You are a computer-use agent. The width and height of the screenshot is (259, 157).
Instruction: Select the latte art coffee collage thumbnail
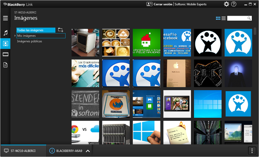click(x=116, y=43)
